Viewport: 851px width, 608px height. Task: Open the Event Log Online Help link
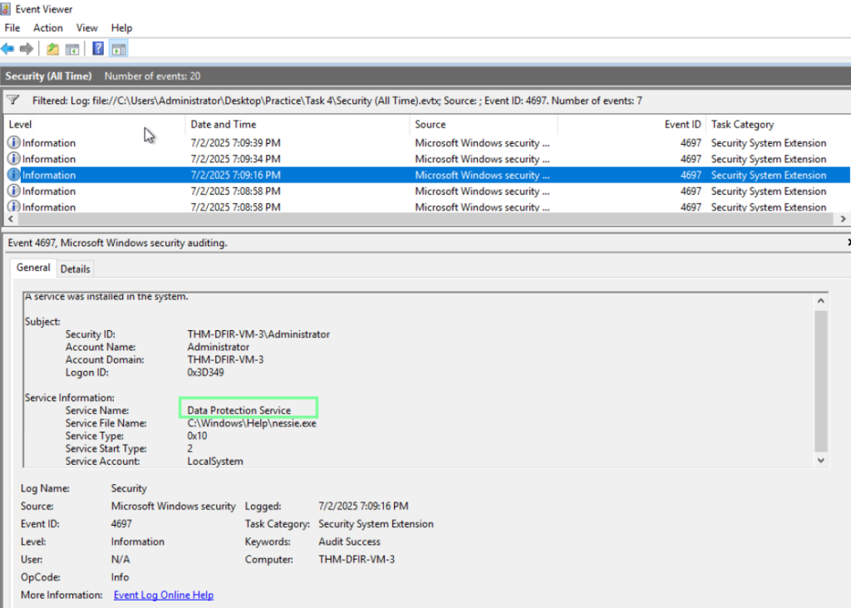pos(163,595)
